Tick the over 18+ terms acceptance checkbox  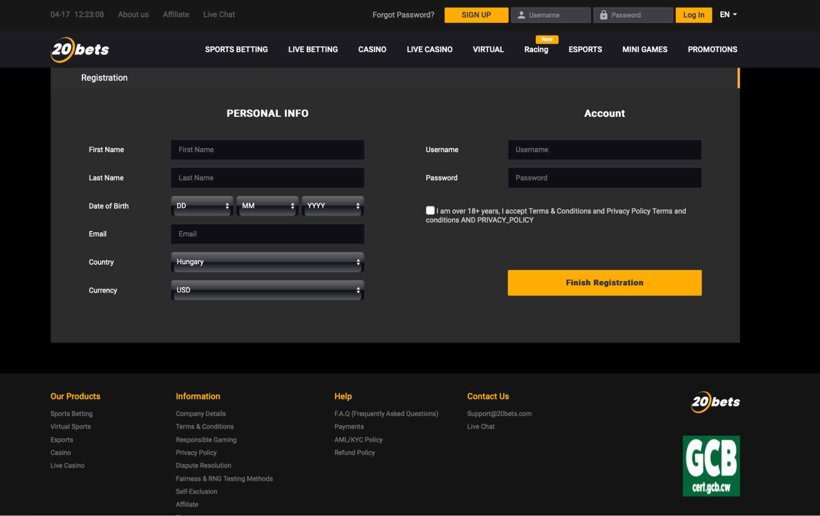point(430,210)
